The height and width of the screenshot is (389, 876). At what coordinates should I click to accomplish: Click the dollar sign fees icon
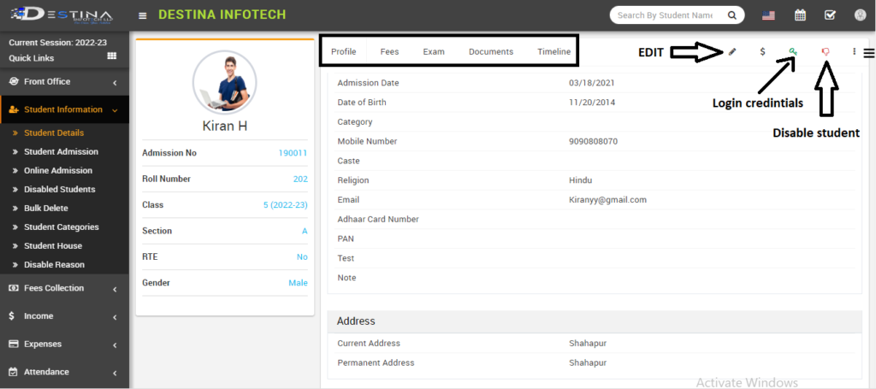coord(762,52)
